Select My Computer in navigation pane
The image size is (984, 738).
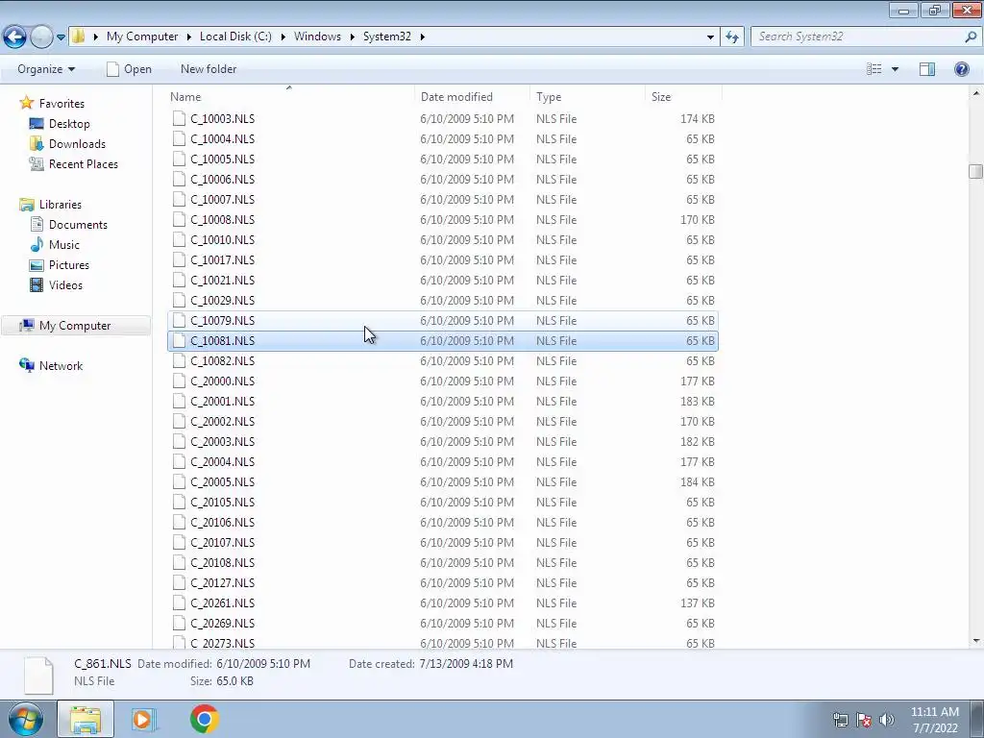click(x=75, y=325)
